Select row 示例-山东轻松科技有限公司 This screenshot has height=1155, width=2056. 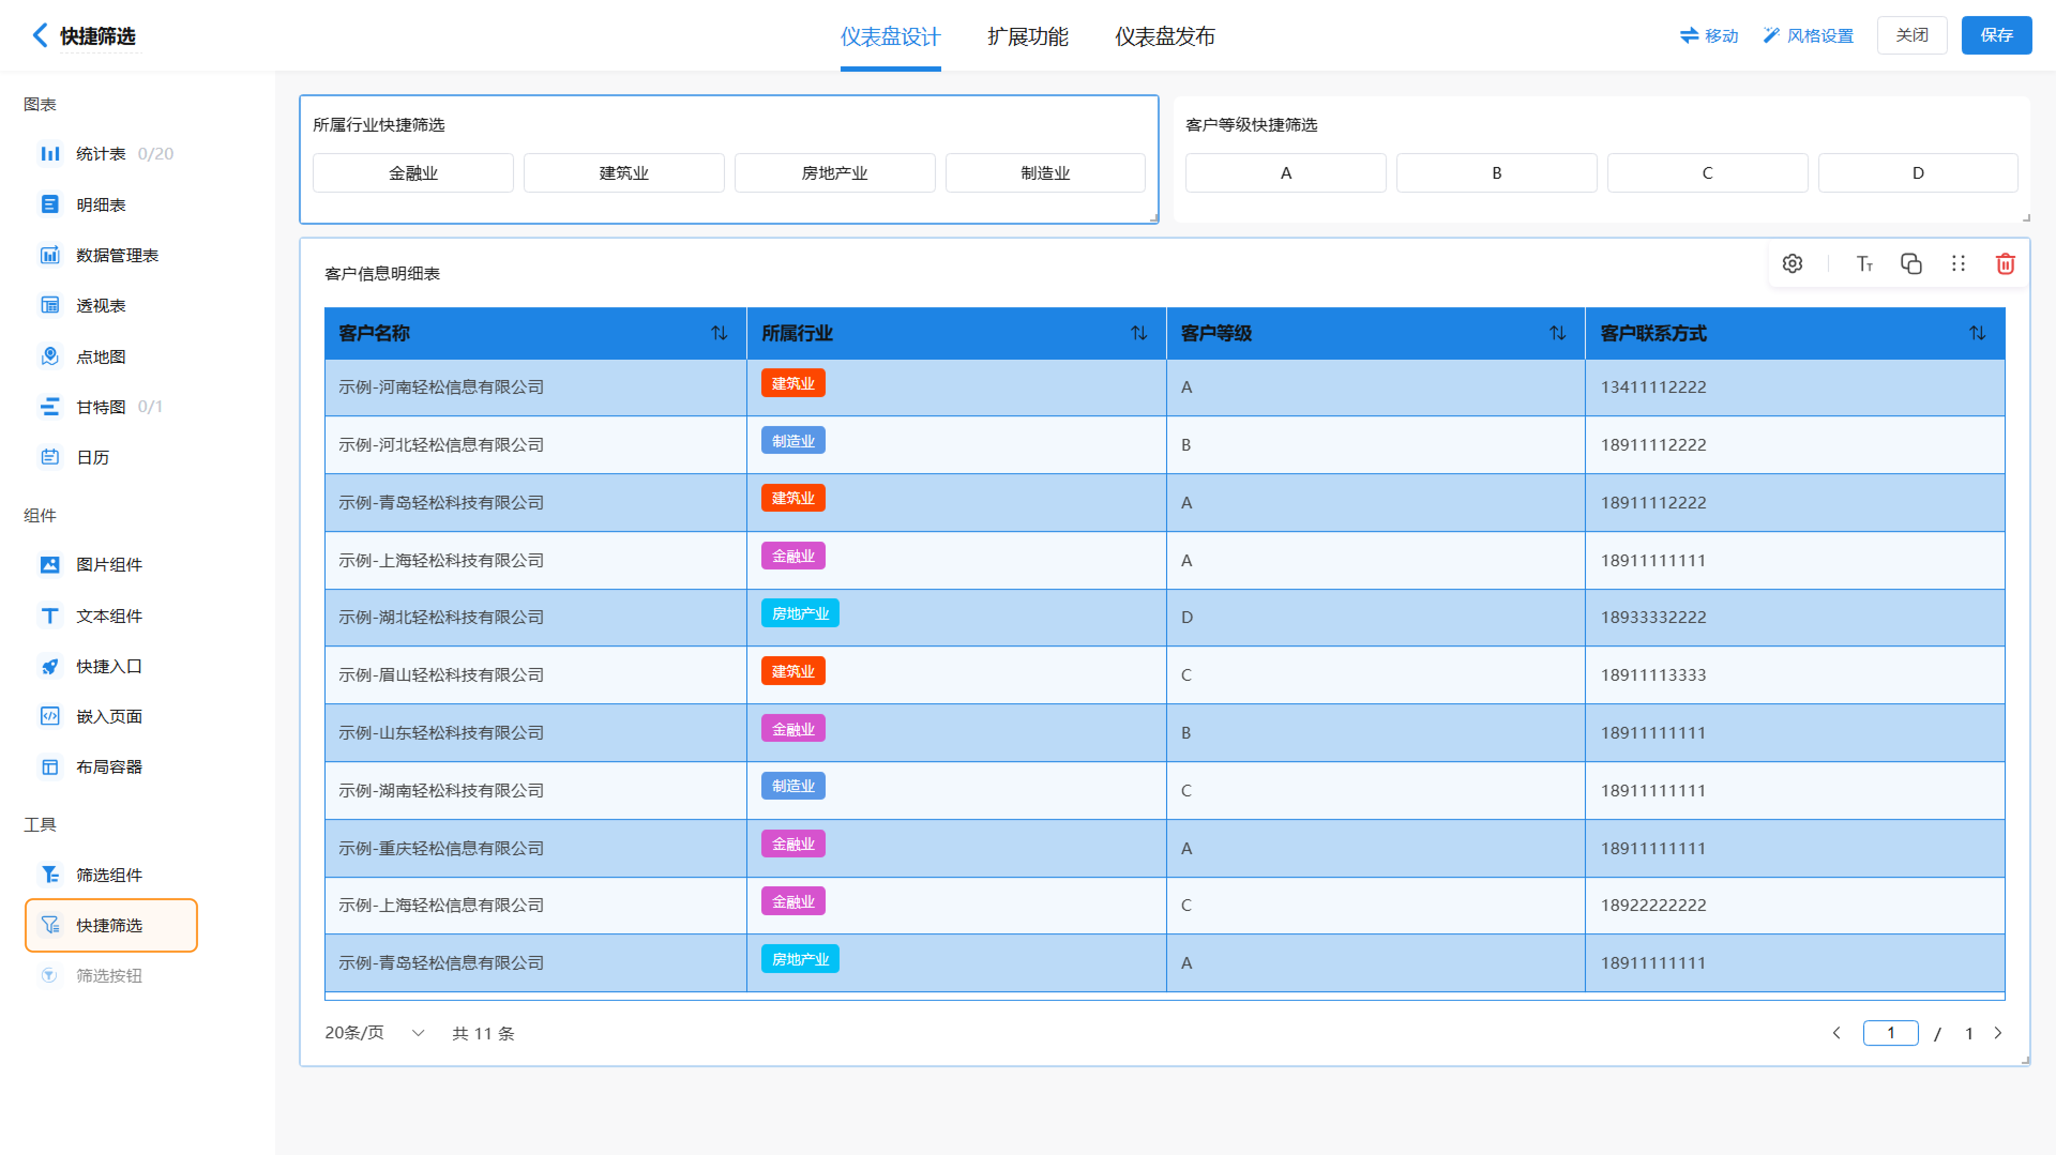click(1165, 732)
